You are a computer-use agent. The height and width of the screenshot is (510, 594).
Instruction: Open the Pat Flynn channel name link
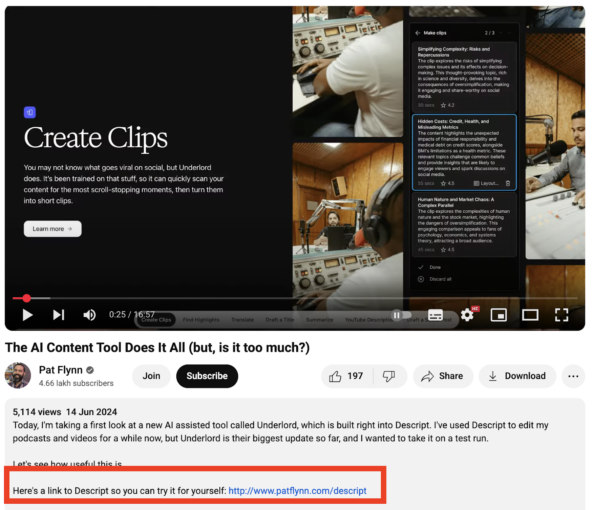(x=61, y=370)
